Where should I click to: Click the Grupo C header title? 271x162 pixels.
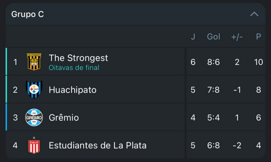(28, 14)
